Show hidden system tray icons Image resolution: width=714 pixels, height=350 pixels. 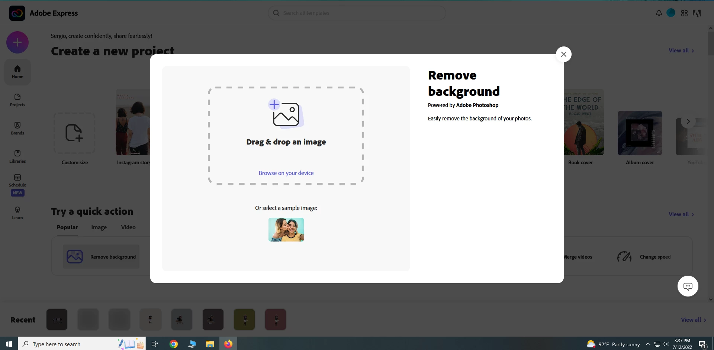[648, 344]
